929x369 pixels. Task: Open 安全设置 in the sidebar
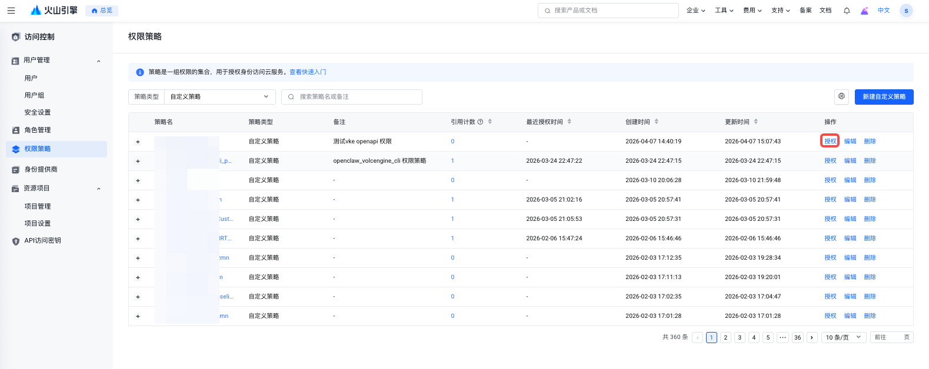coord(38,112)
